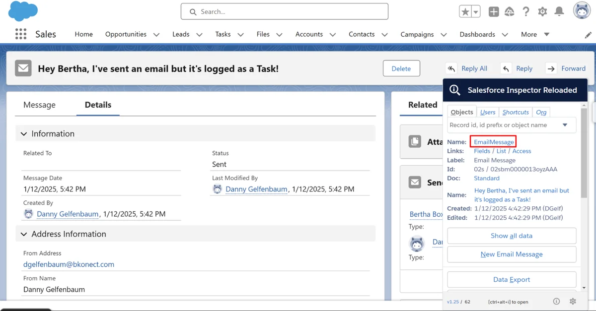Open the List link in Inspector
Viewport: 596px width, 311px height.
click(501, 151)
